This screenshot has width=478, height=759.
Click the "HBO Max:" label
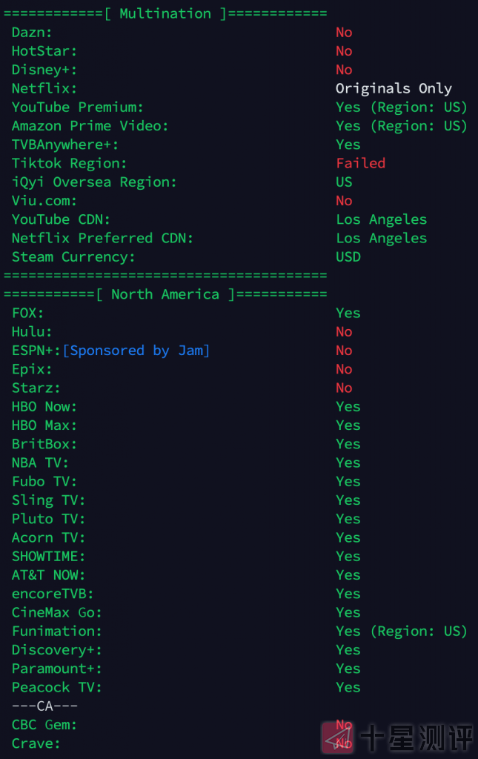pyautogui.click(x=44, y=425)
